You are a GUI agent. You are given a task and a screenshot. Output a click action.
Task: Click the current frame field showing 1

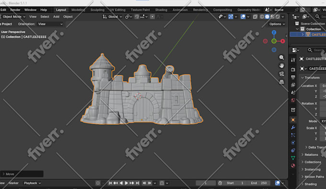tap(206, 183)
